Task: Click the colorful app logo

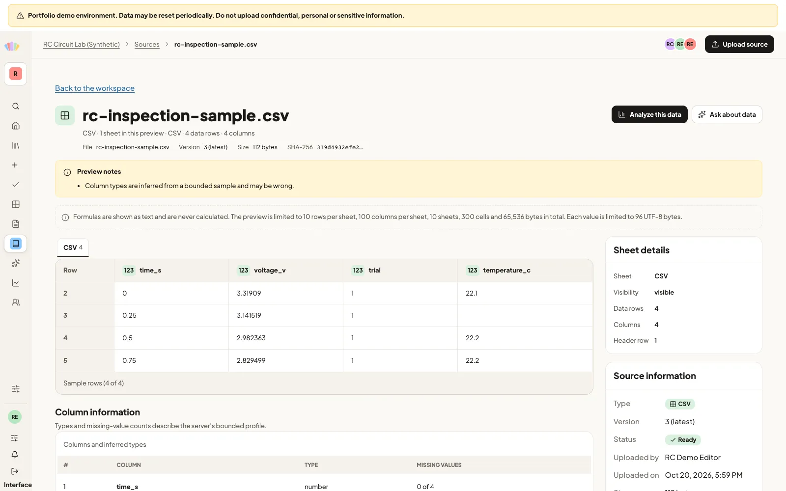Action: click(12, 46)
